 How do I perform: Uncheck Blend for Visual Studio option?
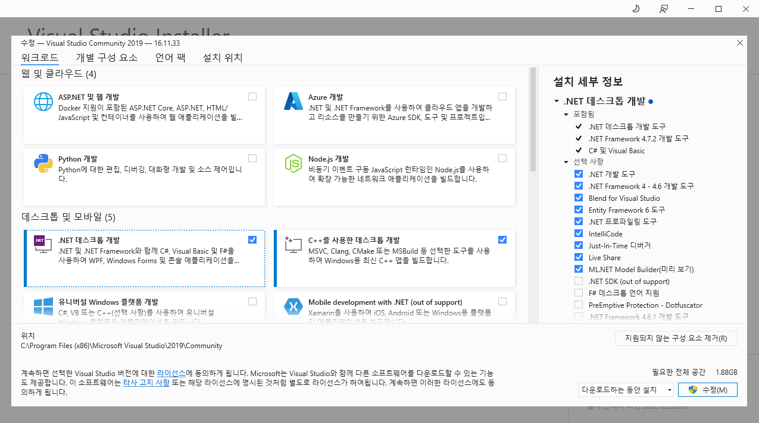(x=579, y=198)
